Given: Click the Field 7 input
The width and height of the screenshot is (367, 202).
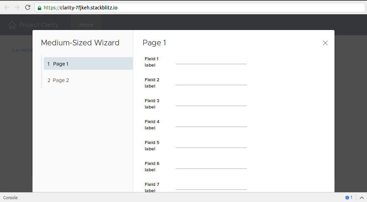Looking at the screenshot, I should (211, 187).
